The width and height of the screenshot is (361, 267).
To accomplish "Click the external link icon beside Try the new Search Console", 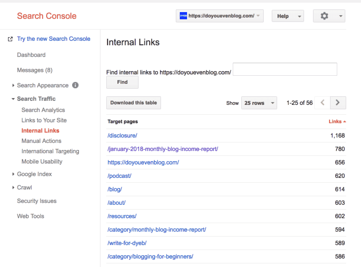I will point(10,39).
